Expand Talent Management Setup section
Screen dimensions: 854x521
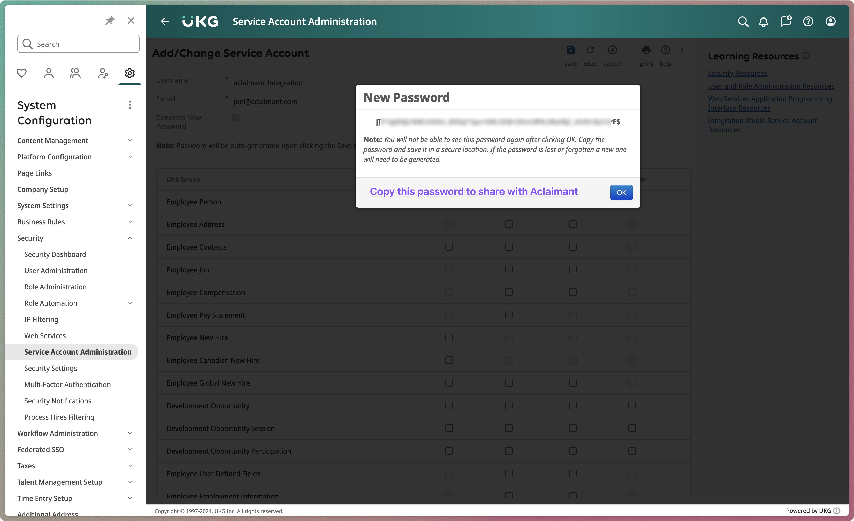(130, 482)
